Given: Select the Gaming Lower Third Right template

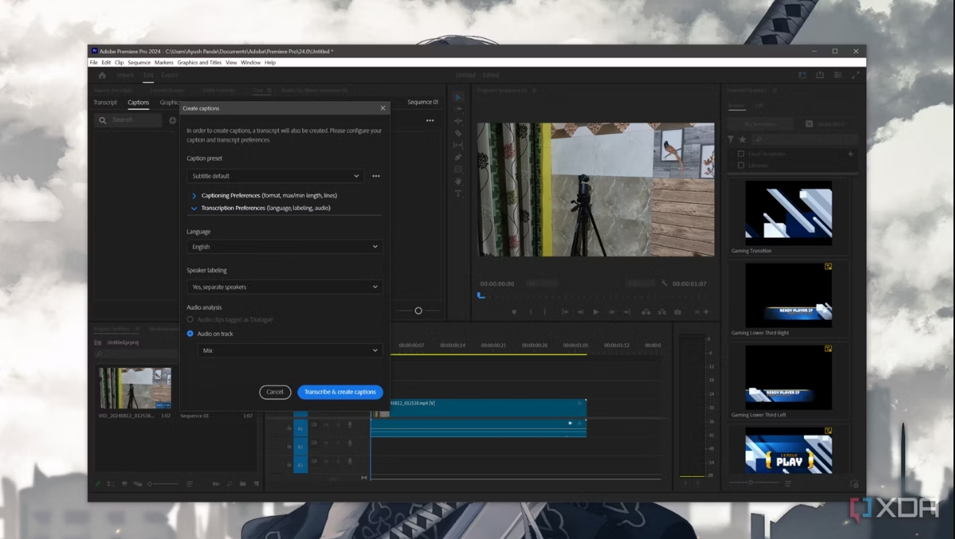Looking at the screenshot, I should [788, 296].
